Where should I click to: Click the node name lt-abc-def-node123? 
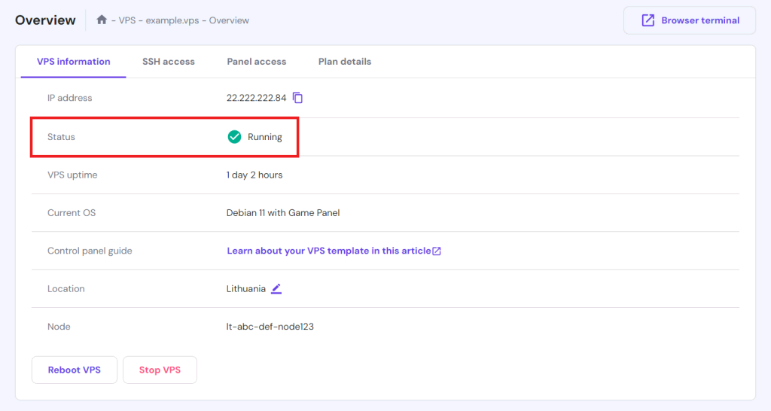270,327
